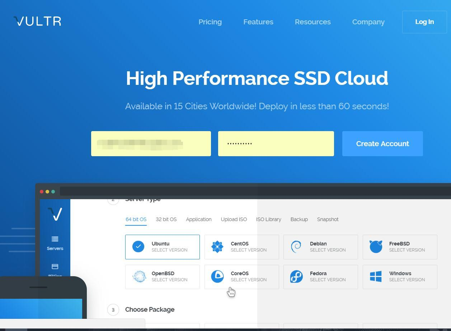Select the Upload ISO tab
This screenshot has height=331, width=451.
[234, 219]
